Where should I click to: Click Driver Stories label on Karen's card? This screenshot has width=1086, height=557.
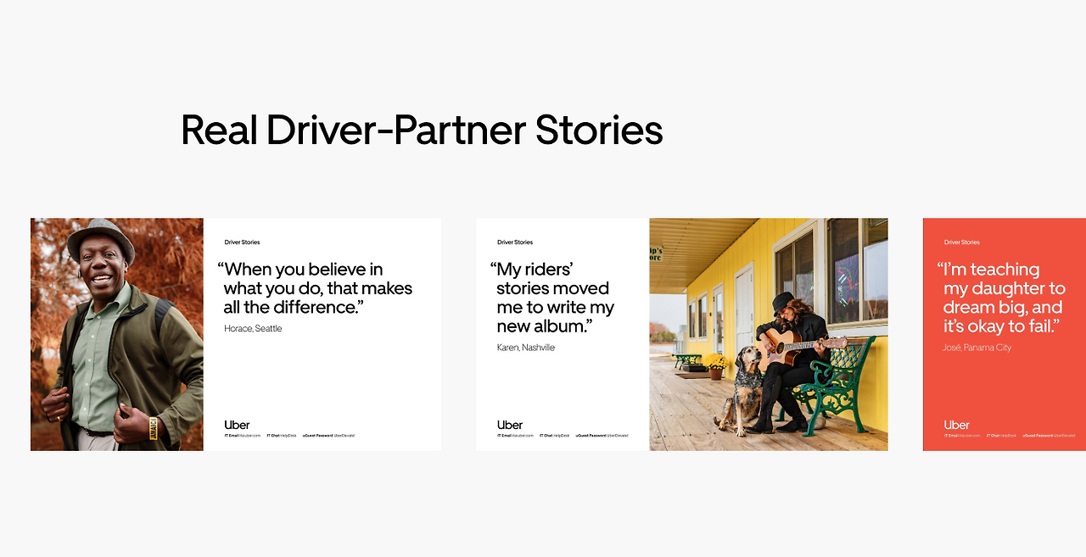click(515, 242)
